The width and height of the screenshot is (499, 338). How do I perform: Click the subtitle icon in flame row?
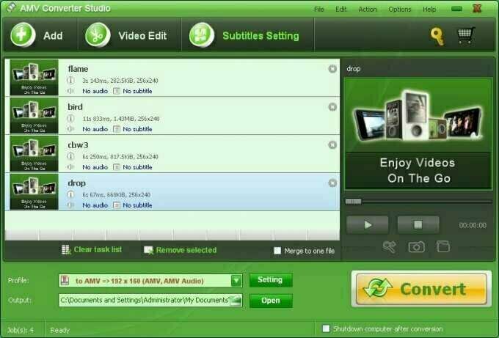(117, 91)
